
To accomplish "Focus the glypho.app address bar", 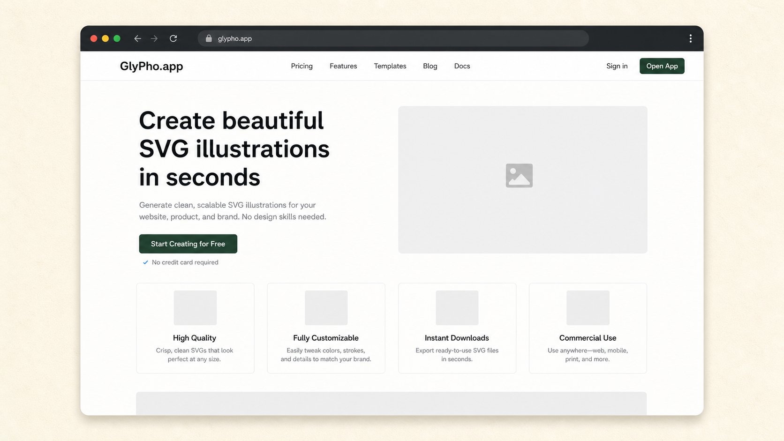I will (x=393, y=38).
